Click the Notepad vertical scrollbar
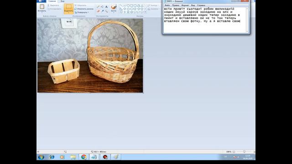292x164 pixels. tap(247, 20)
